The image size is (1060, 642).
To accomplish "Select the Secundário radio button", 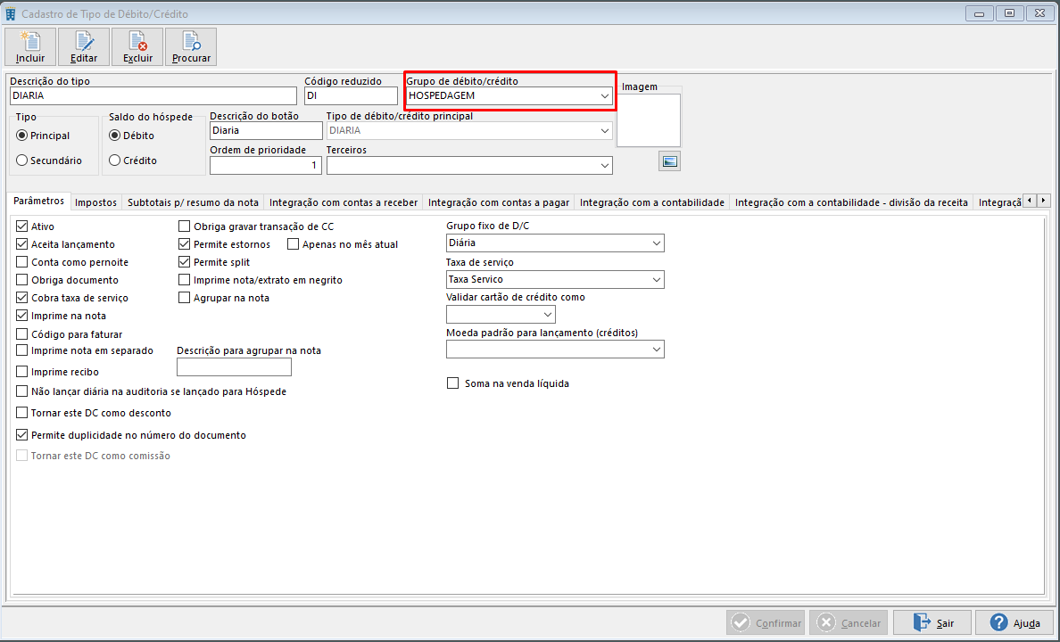I will 22,160.
